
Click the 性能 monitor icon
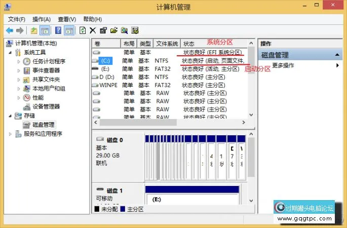point(26,98)
